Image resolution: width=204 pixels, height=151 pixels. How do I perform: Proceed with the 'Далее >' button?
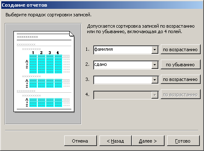pos(148,141)
